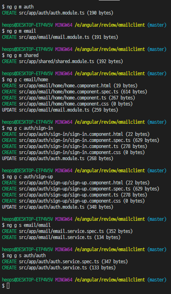Click UPDATE 'email.module.ts (259 bytes)' line
This screenshot has height=294, width=171.
tap(60, 110)
